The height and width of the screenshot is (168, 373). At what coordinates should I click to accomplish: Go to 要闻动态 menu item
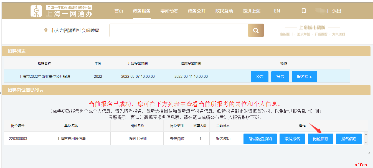coord(169,11)
